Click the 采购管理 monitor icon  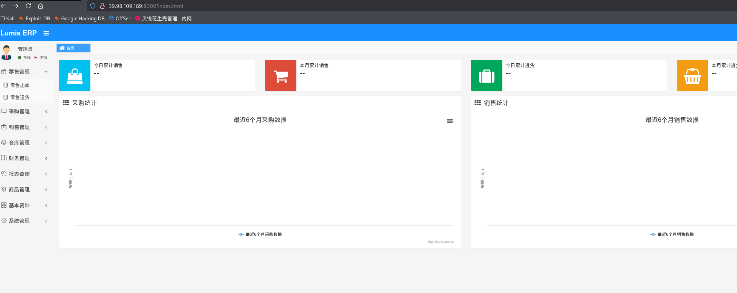(4, 111)
